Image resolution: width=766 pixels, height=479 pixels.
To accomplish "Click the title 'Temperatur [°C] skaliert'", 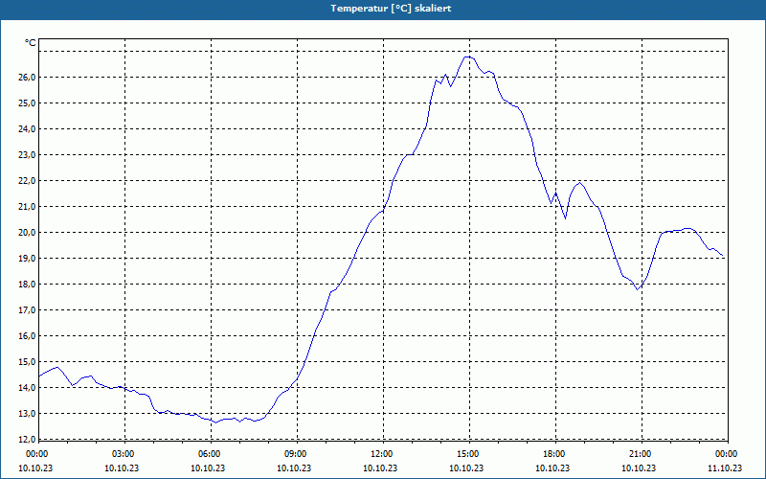I will click(391, 9).
